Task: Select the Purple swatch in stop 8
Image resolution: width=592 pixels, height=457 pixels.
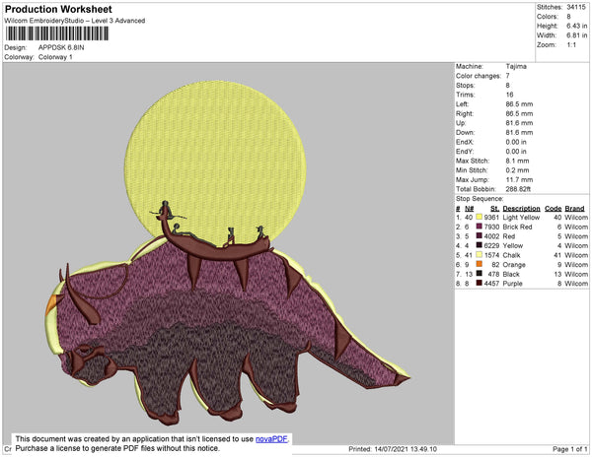Action: click(480, 283)
